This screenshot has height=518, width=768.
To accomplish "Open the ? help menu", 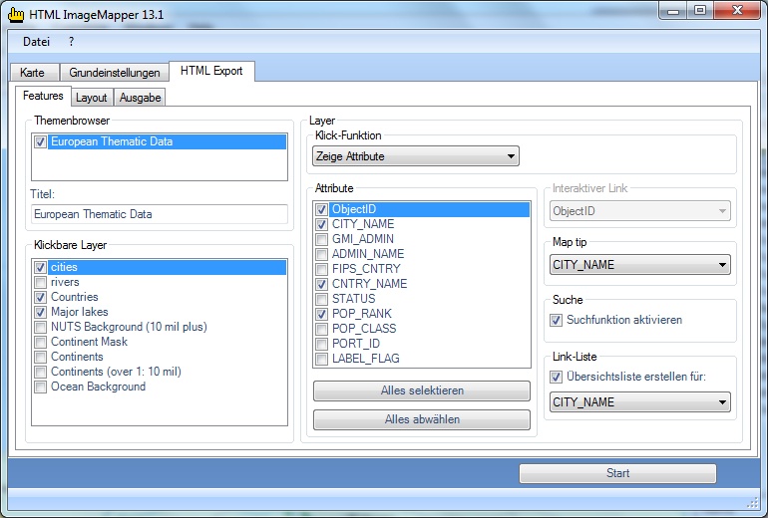I will click(x=72, y=42).
